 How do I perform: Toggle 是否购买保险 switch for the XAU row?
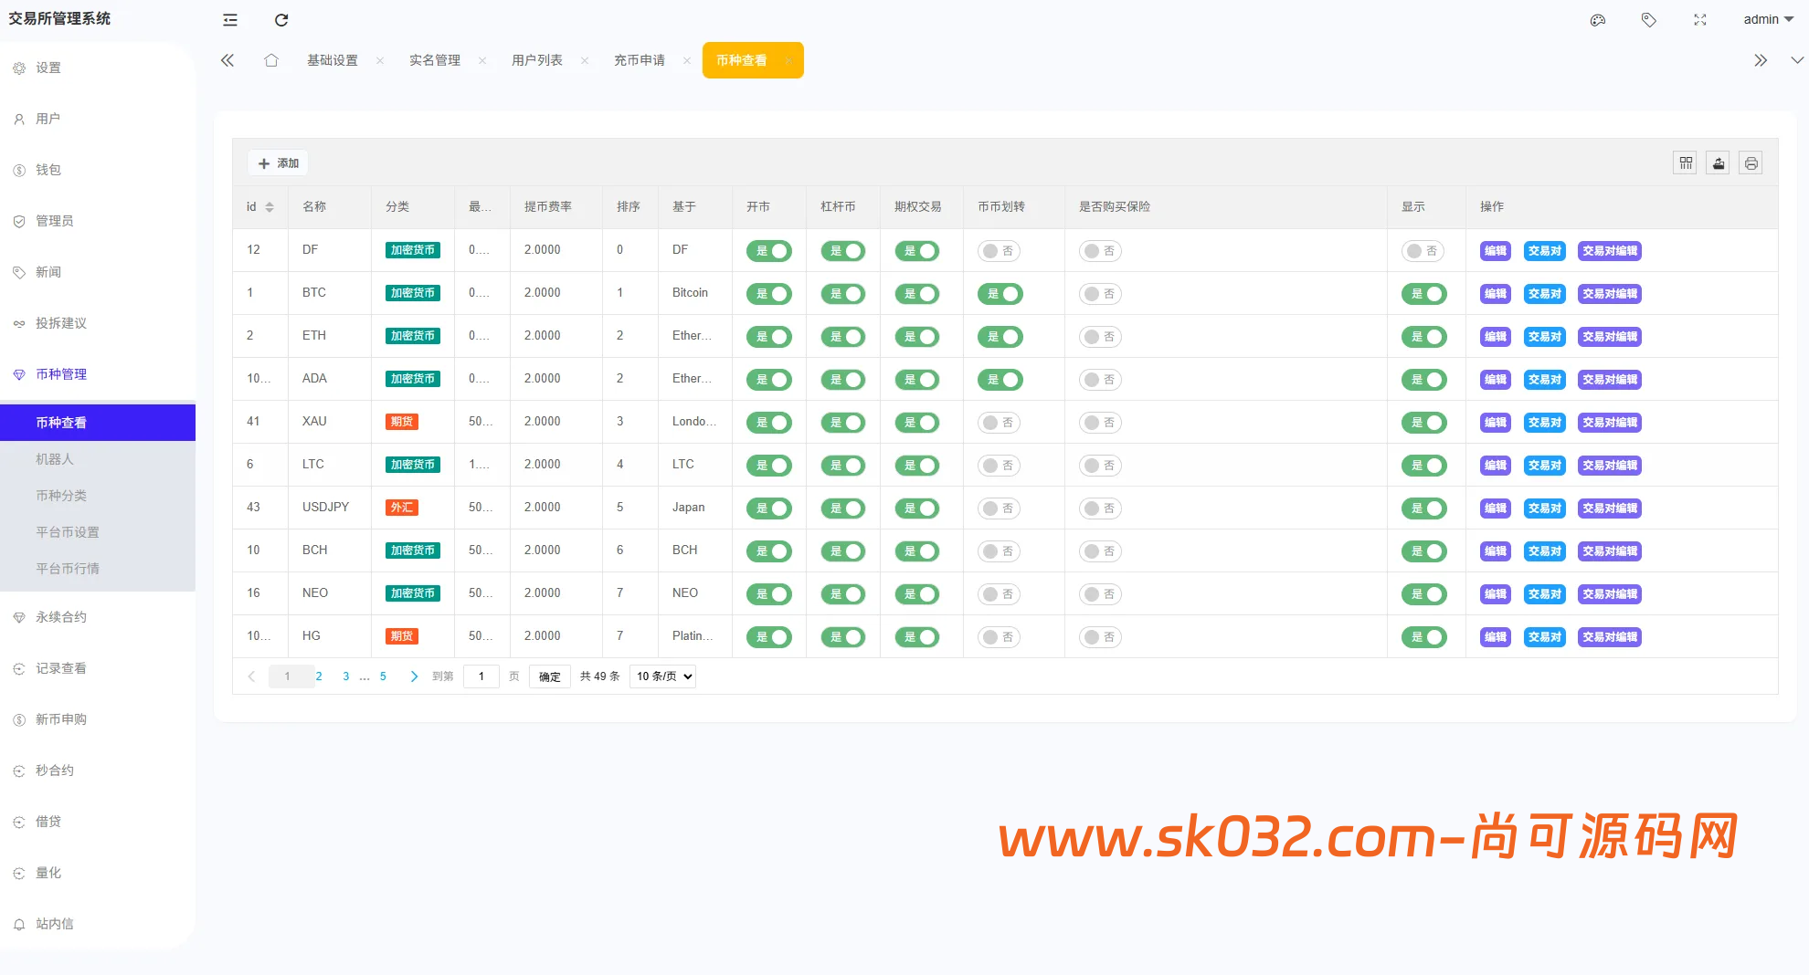coord(1100,423)
